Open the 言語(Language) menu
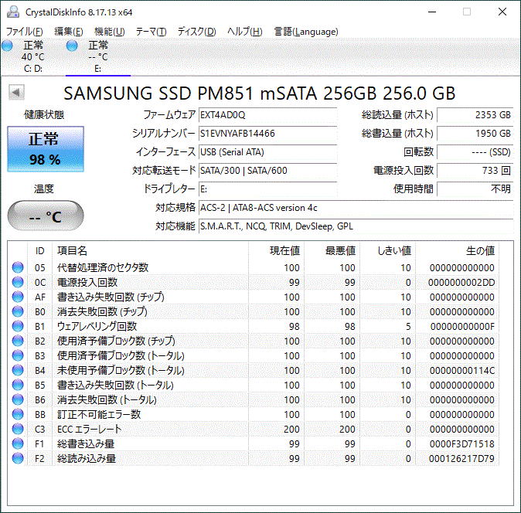521x513 pixels. (x=305, y=32)
